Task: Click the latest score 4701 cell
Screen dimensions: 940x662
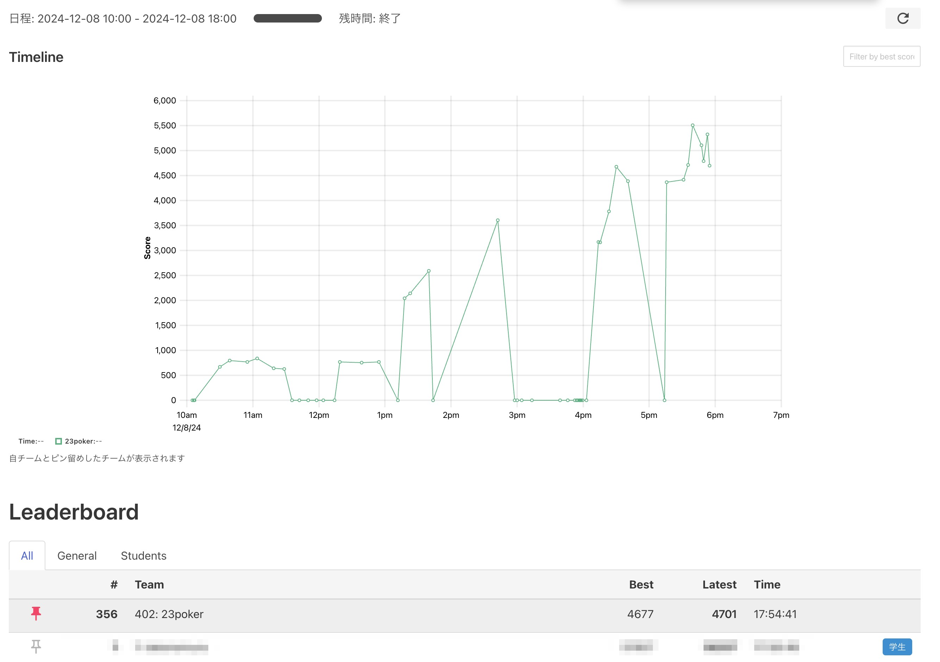Action: 724,614
